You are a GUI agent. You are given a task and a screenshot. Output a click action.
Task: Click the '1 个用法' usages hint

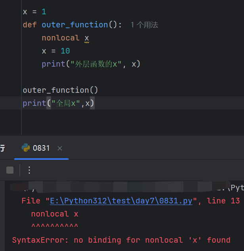(144, 25)
